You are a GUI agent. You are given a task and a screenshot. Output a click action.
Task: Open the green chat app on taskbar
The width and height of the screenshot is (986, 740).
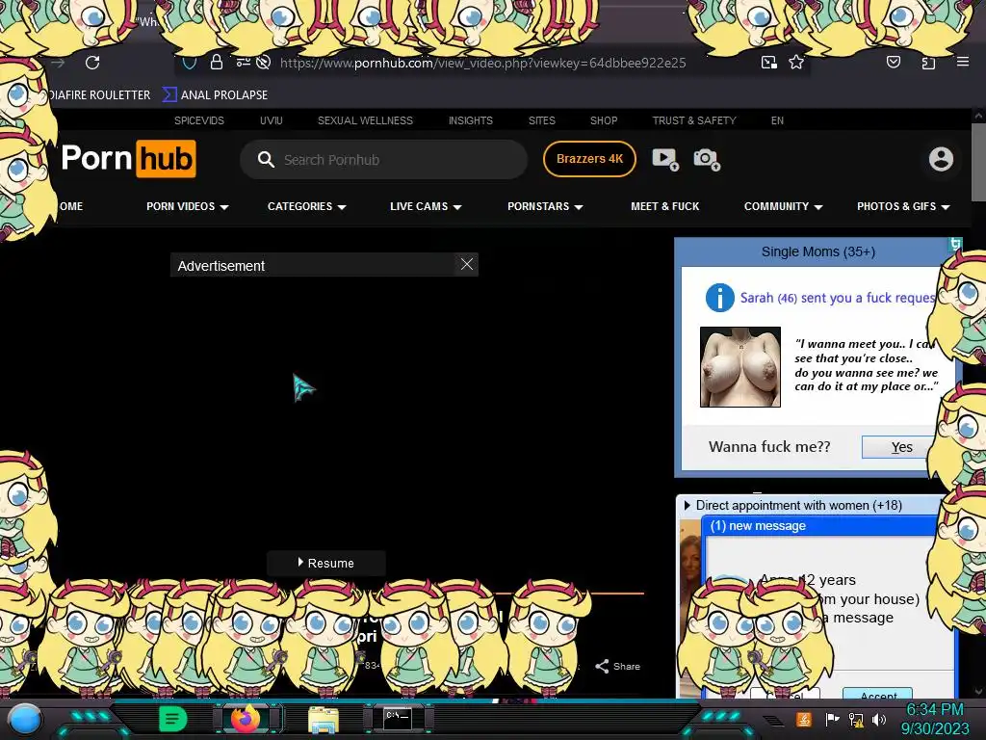tap(173, 719)
